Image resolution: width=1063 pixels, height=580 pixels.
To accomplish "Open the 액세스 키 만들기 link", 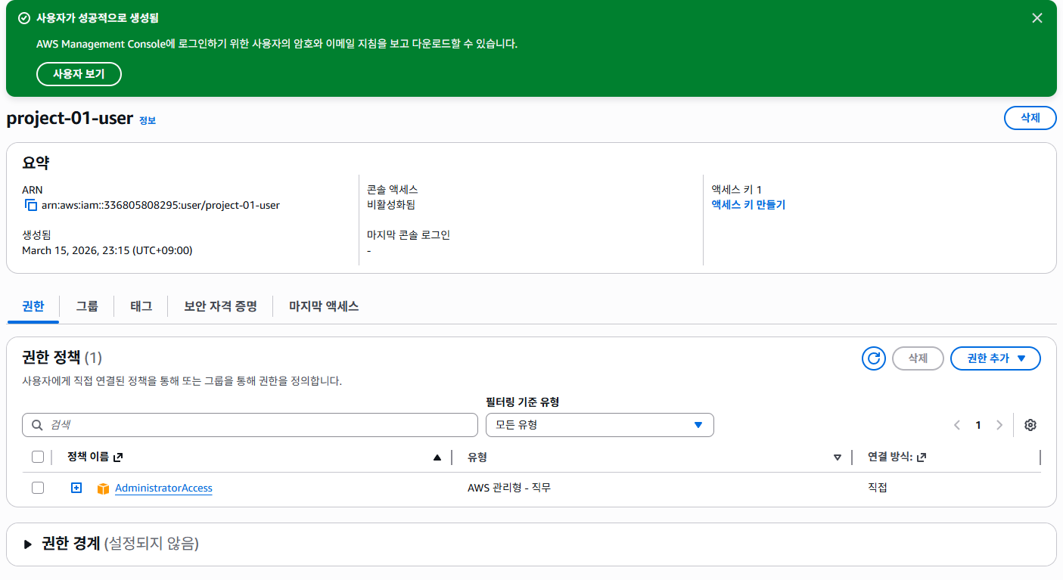I will [x=748, y=205].
